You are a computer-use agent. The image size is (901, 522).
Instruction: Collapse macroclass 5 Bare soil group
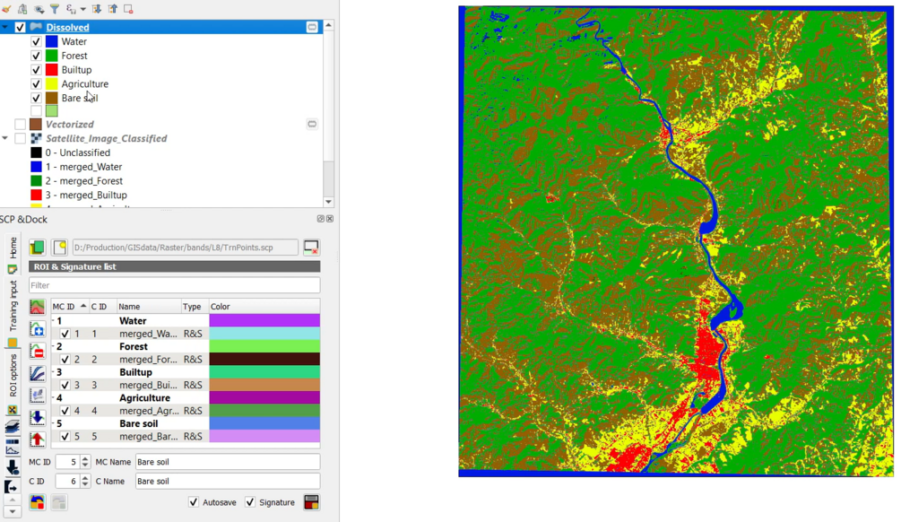[x=54, y=423]
